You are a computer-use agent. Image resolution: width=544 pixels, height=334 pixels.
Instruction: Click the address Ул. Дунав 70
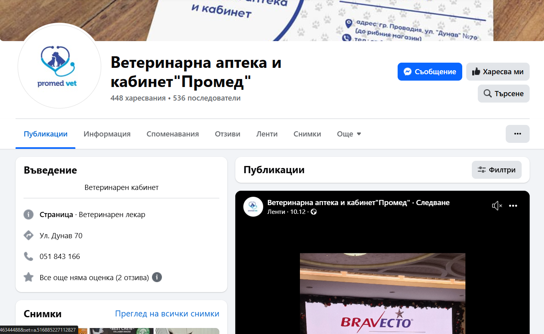(x=61, y=236)
